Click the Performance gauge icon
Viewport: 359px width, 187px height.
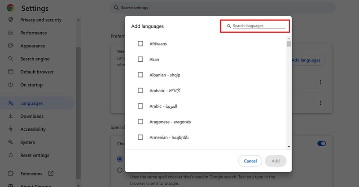pos(10,33)
